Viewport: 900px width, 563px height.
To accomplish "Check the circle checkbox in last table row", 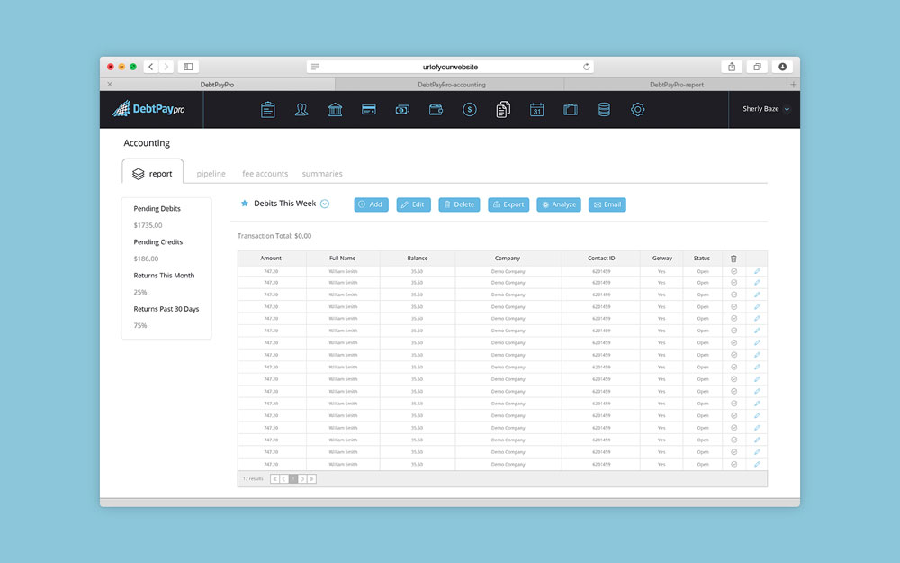I will (x=733, y=464).
